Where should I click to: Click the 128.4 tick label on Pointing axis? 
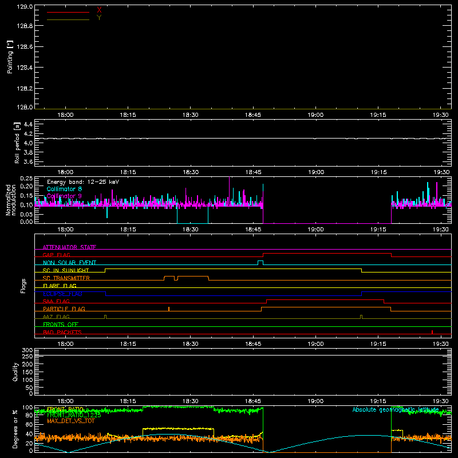click(x=25, y=68)
